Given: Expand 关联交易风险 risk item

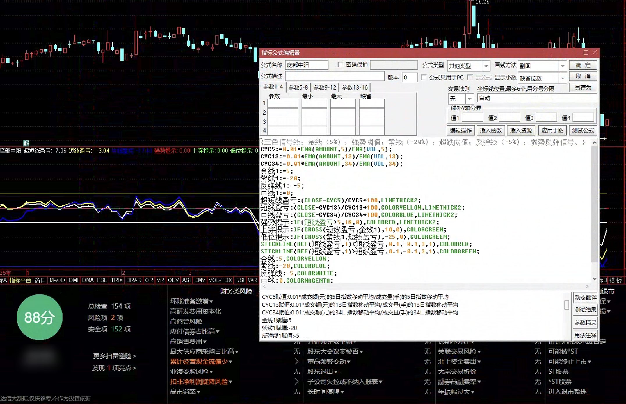Looking at the screenshot, I should pyautogui.click(x=459, y=351).
